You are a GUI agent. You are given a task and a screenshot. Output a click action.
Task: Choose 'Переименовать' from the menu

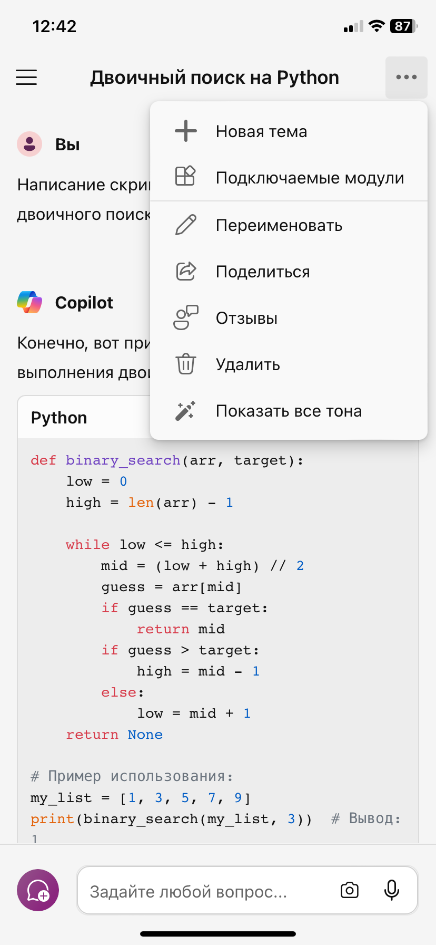click(279, 225)
